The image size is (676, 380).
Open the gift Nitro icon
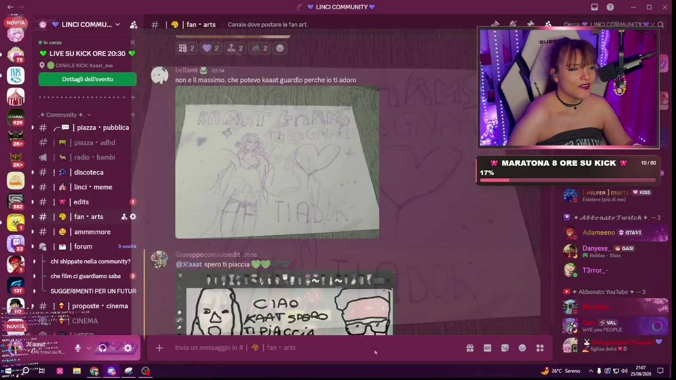tap(470, 348)
